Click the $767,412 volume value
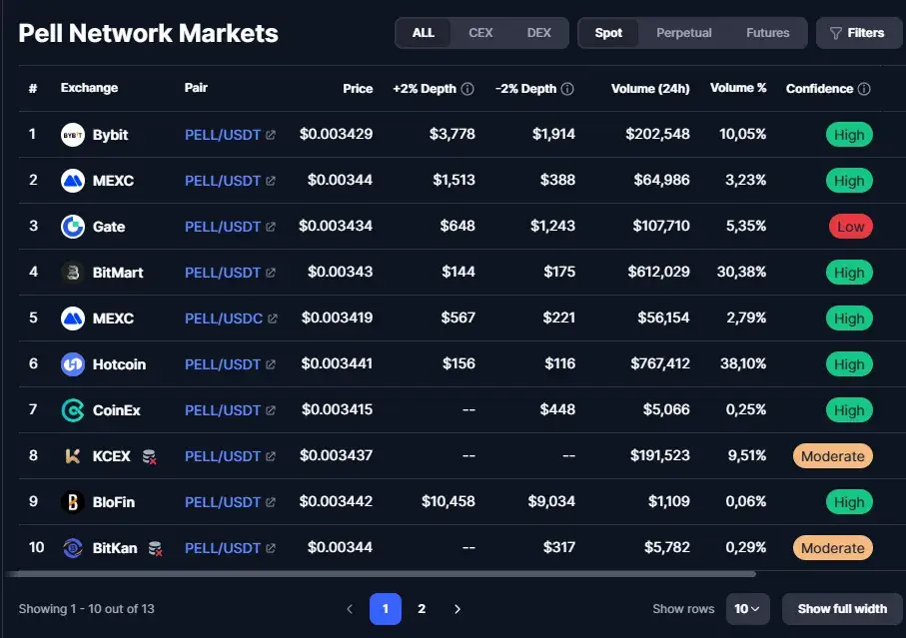This screenshot has width=906, height=638. tap(660, 363)
